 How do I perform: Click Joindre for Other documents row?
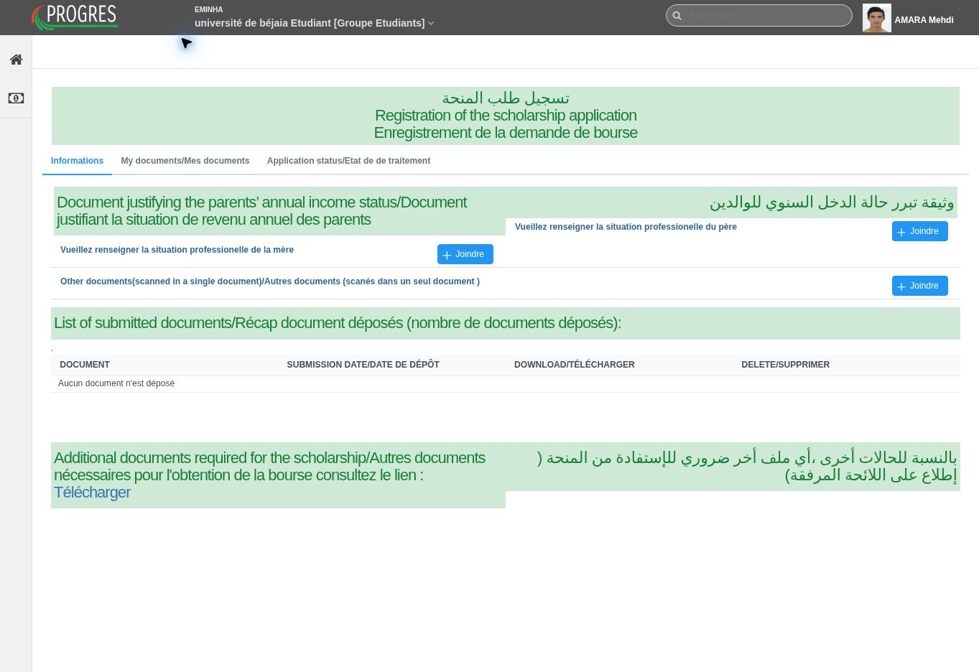[x=919, y=286]
